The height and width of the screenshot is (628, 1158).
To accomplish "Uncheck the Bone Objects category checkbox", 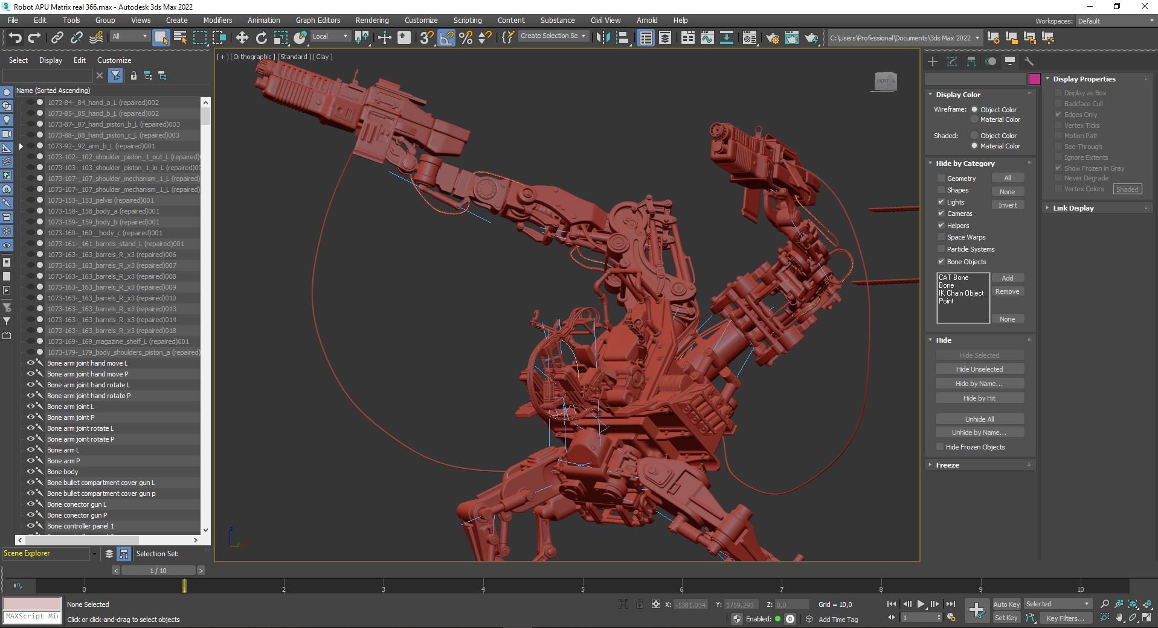I will (941, 262).
